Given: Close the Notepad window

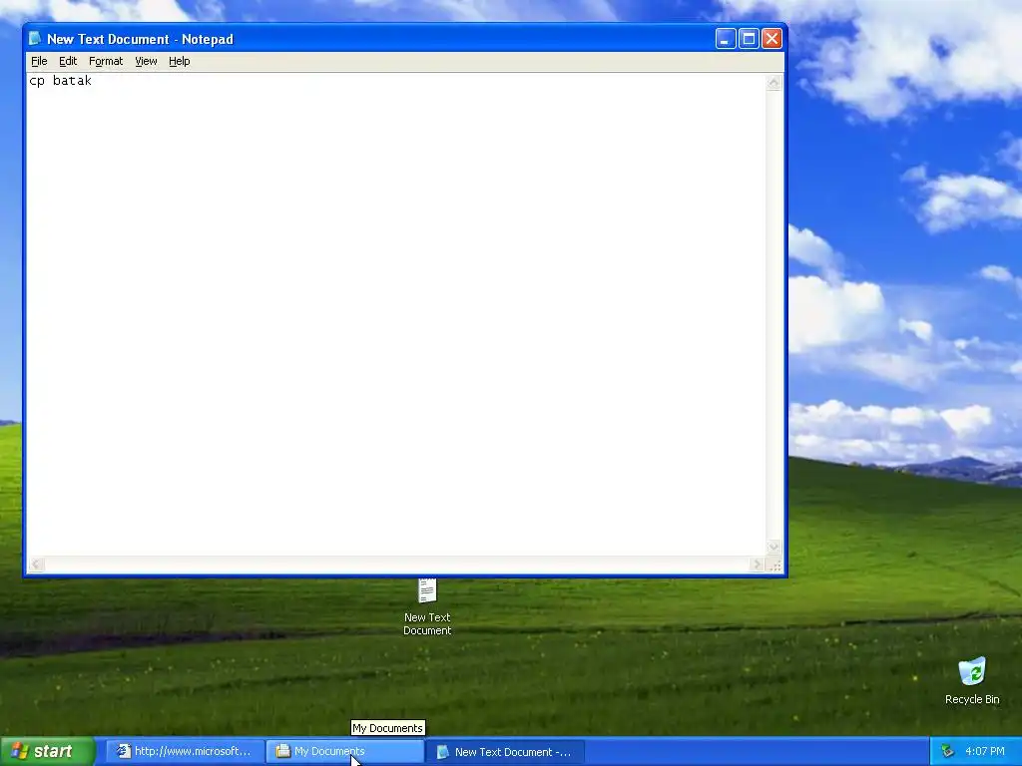Looking at the screenshot, I should [x=771, y=39].
